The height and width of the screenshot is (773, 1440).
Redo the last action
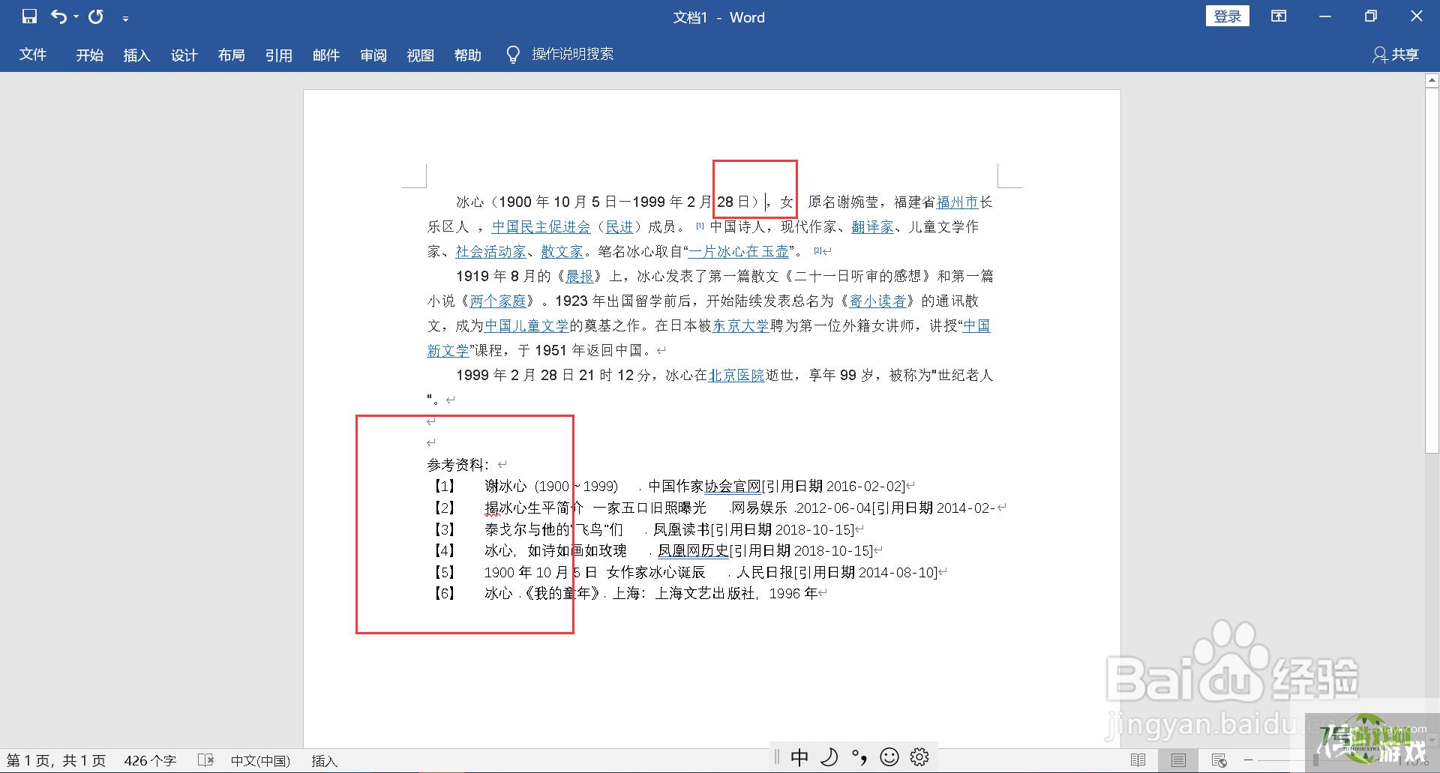(95, 16)
